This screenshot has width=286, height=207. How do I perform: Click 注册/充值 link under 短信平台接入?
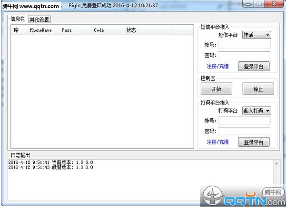tap(217, 66)
